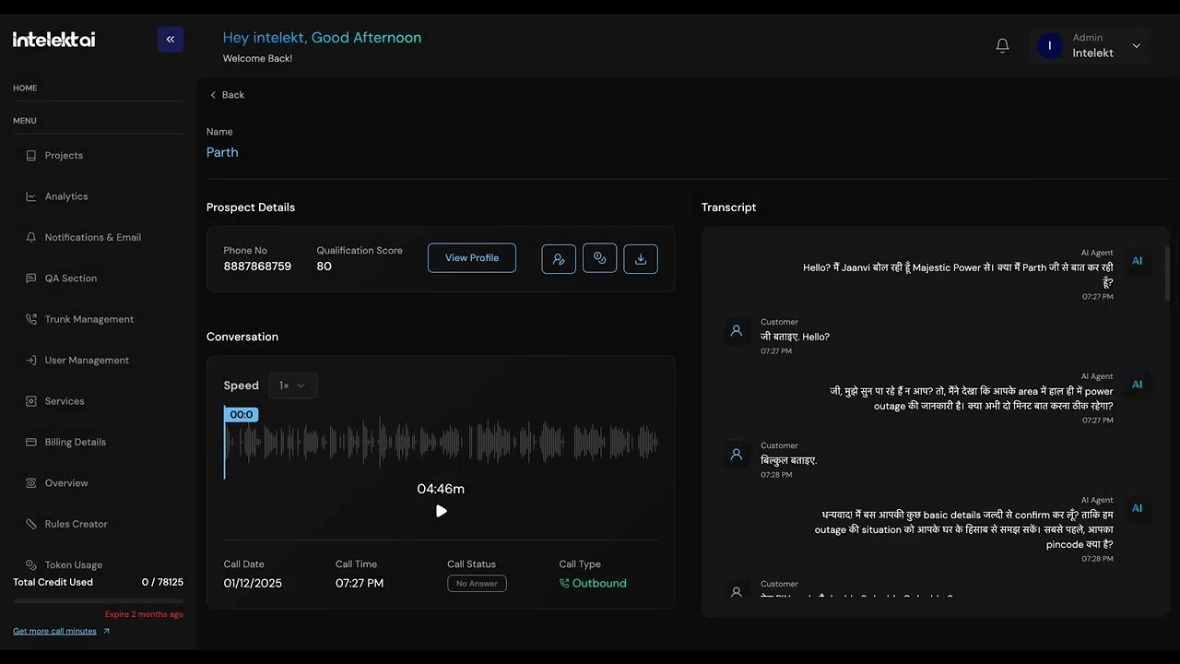1180x664 pixels.
Task: Open User Management menu item
Action: pyautogui.click(x=87, y=361)
